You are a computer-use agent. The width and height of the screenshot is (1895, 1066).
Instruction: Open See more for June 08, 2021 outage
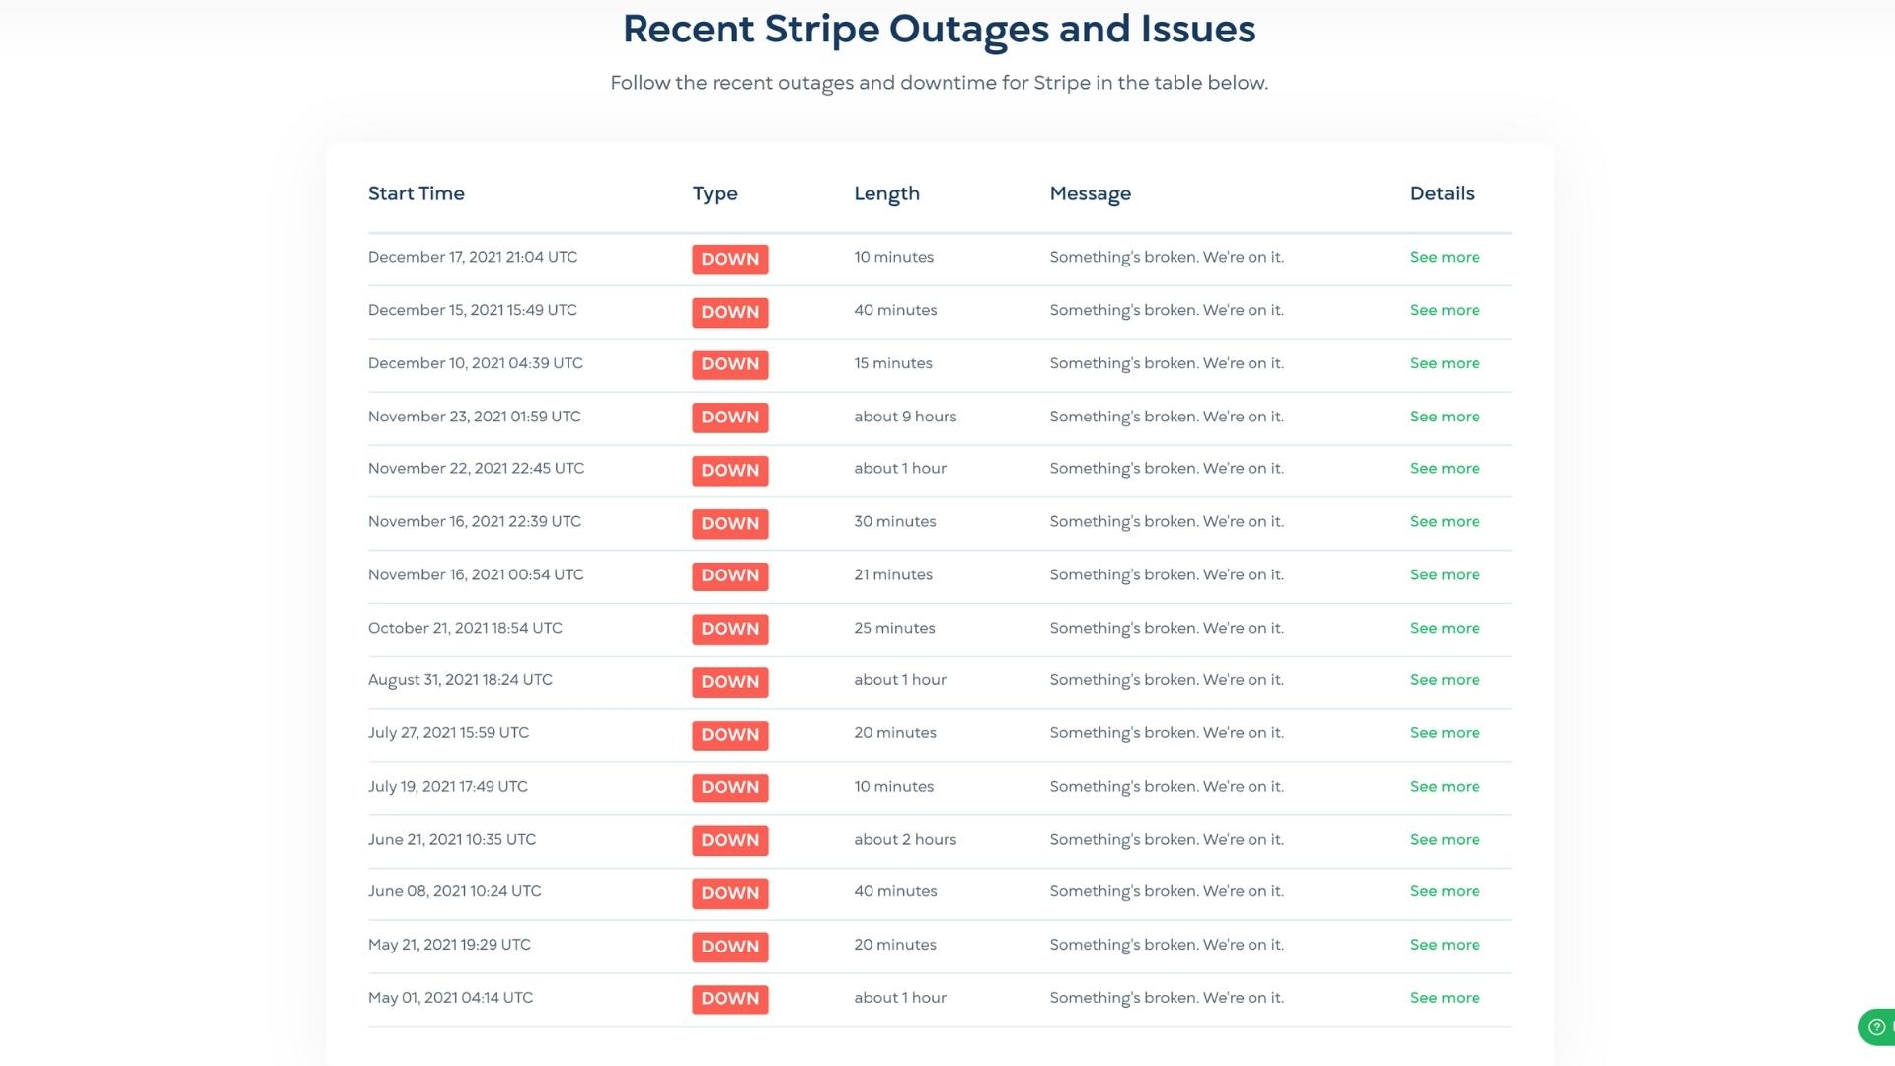pyautogui.click(x=1445, y=891)
